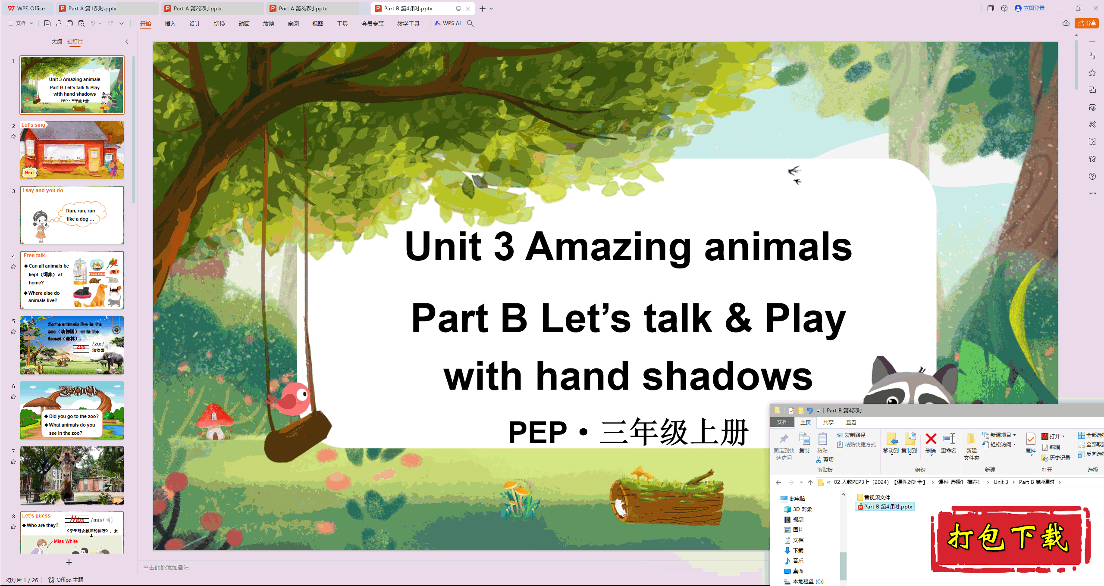Click the Explorer back navigation arrow

[x=778, y=482]
